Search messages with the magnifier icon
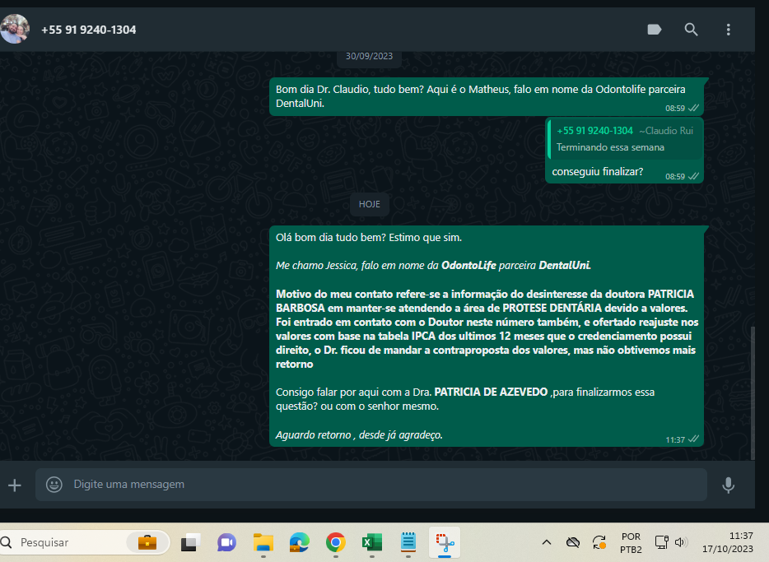Viewport: 769px width, 562px height. tap(692, 30)
